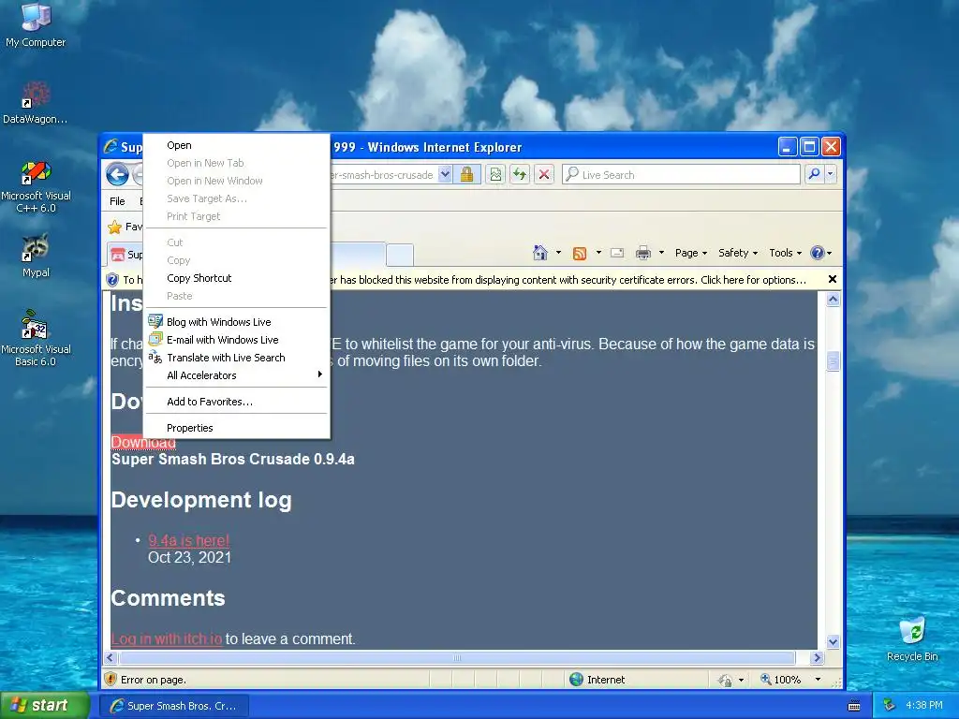Click the Internet zone globe icon

click(x=576, y=680)
